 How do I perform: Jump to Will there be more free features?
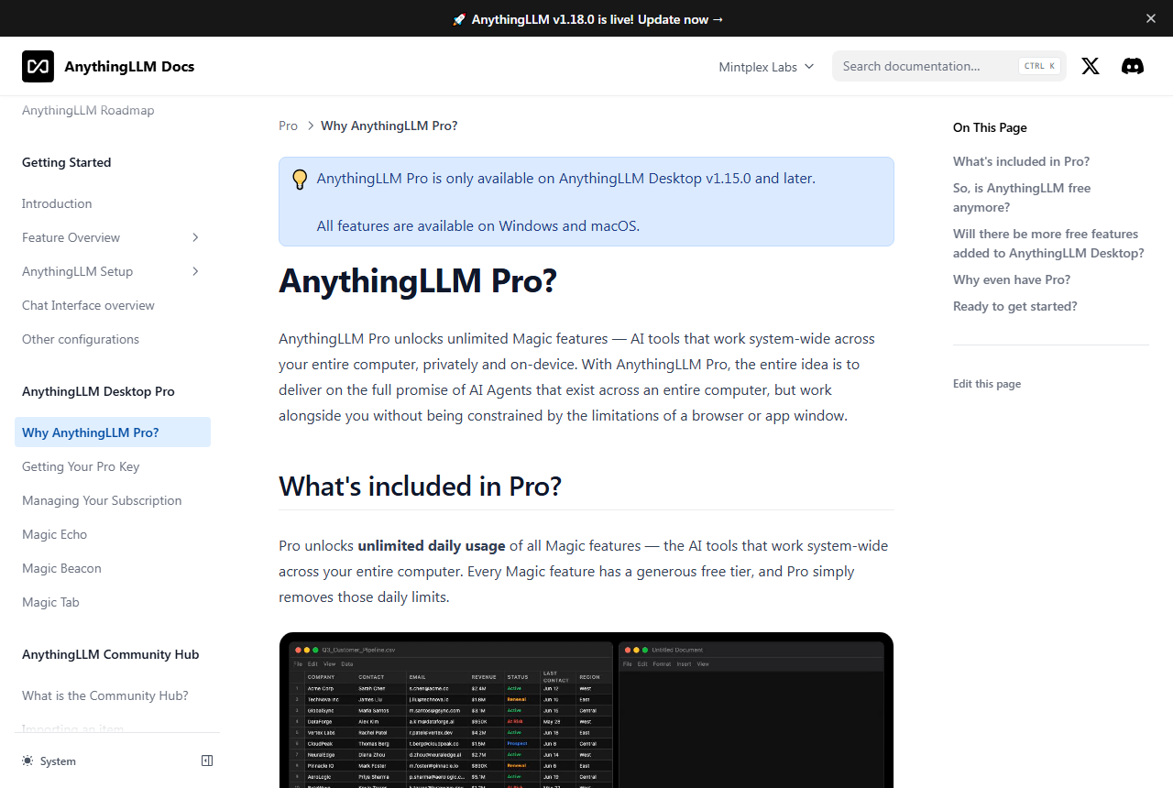click(x=1048, y=243)
